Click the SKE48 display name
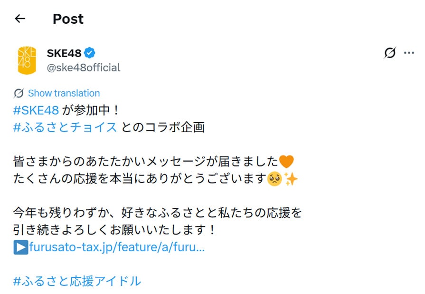425x294 pixels. coord(64,53)
